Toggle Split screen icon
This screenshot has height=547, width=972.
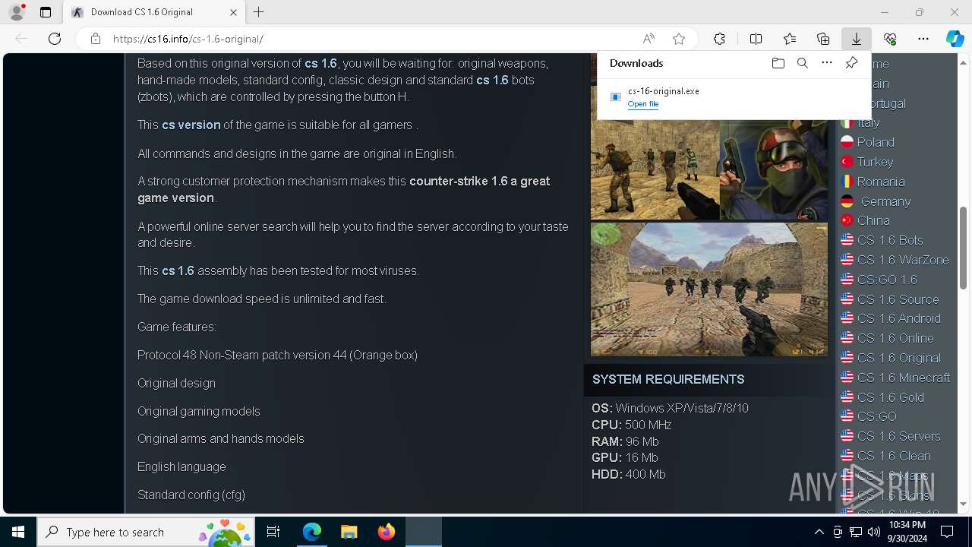[x=756, y=39]
